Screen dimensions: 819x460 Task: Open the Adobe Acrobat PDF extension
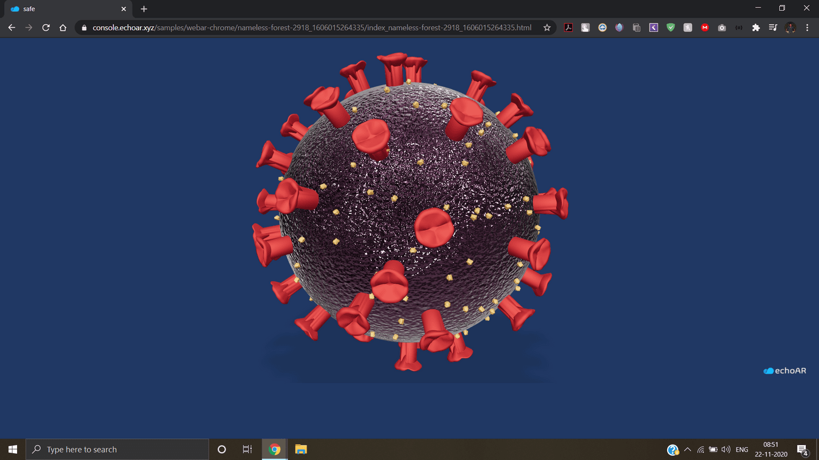tap(568, 27)
